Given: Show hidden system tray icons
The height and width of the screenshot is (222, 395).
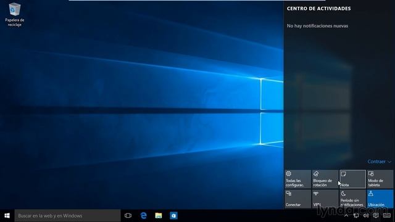Looking at the screenshot, I should click(346, 216).
